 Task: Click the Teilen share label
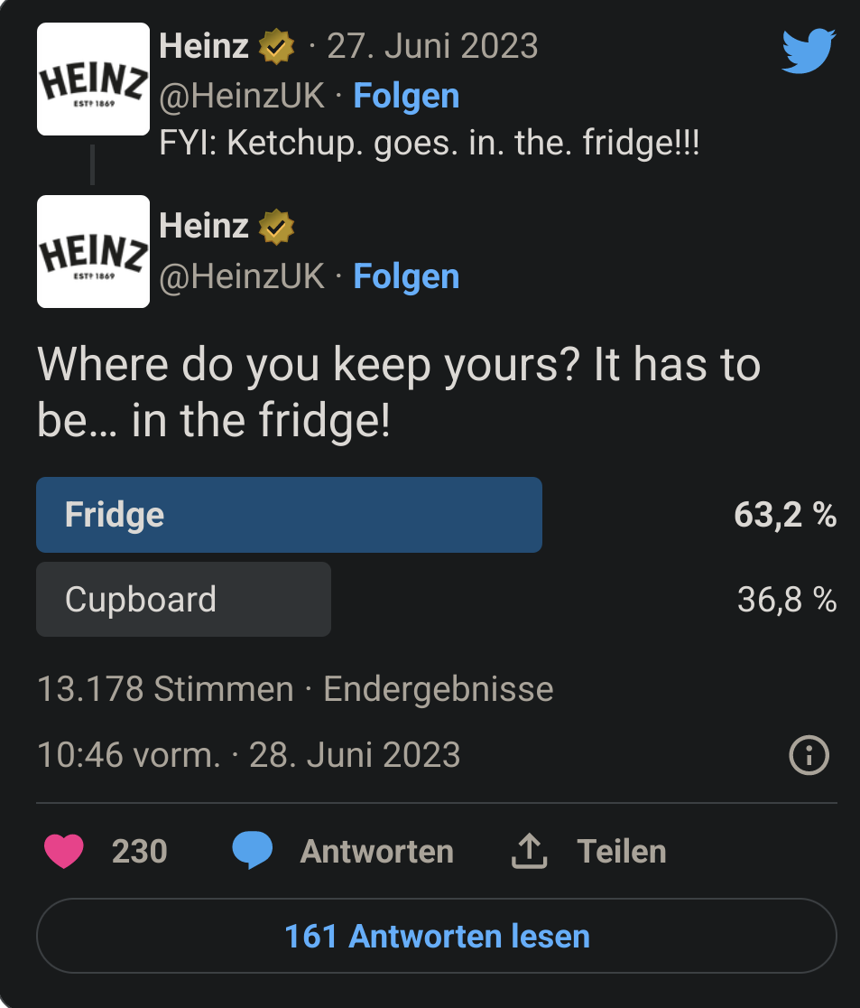622,851
